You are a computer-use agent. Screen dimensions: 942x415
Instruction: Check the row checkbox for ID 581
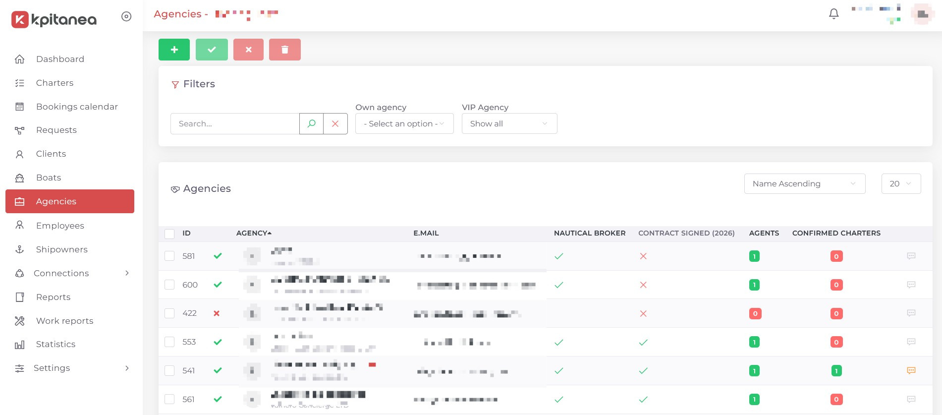169,256
